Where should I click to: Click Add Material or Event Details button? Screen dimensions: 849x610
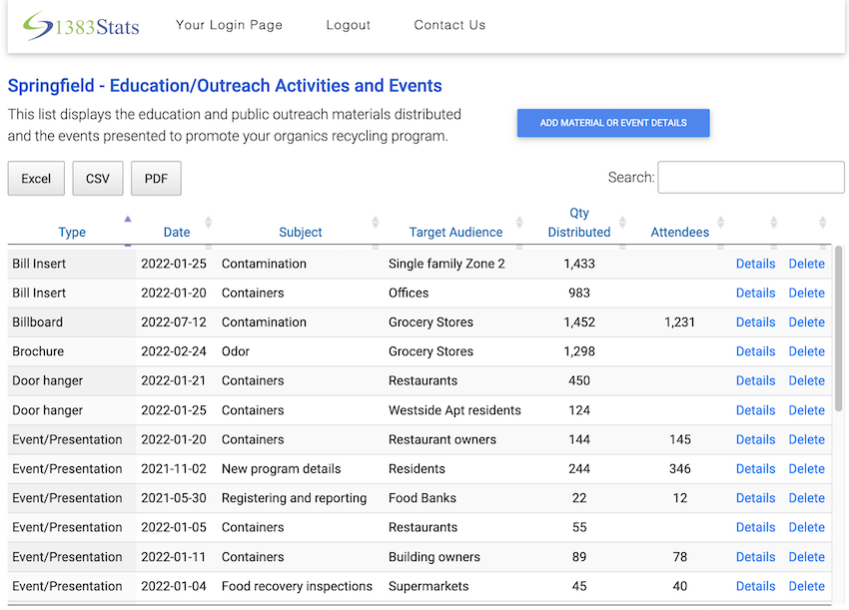[x=613, y=123]
